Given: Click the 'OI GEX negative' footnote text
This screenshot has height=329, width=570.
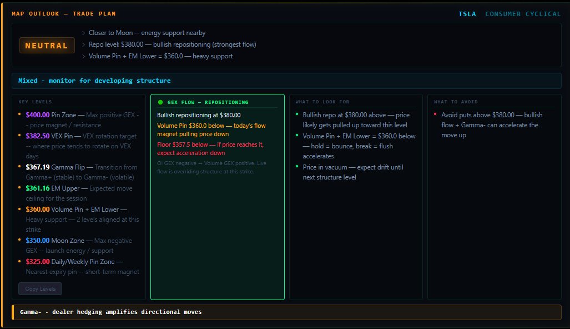Looking at the screenshot, I should tap(211, 167).
